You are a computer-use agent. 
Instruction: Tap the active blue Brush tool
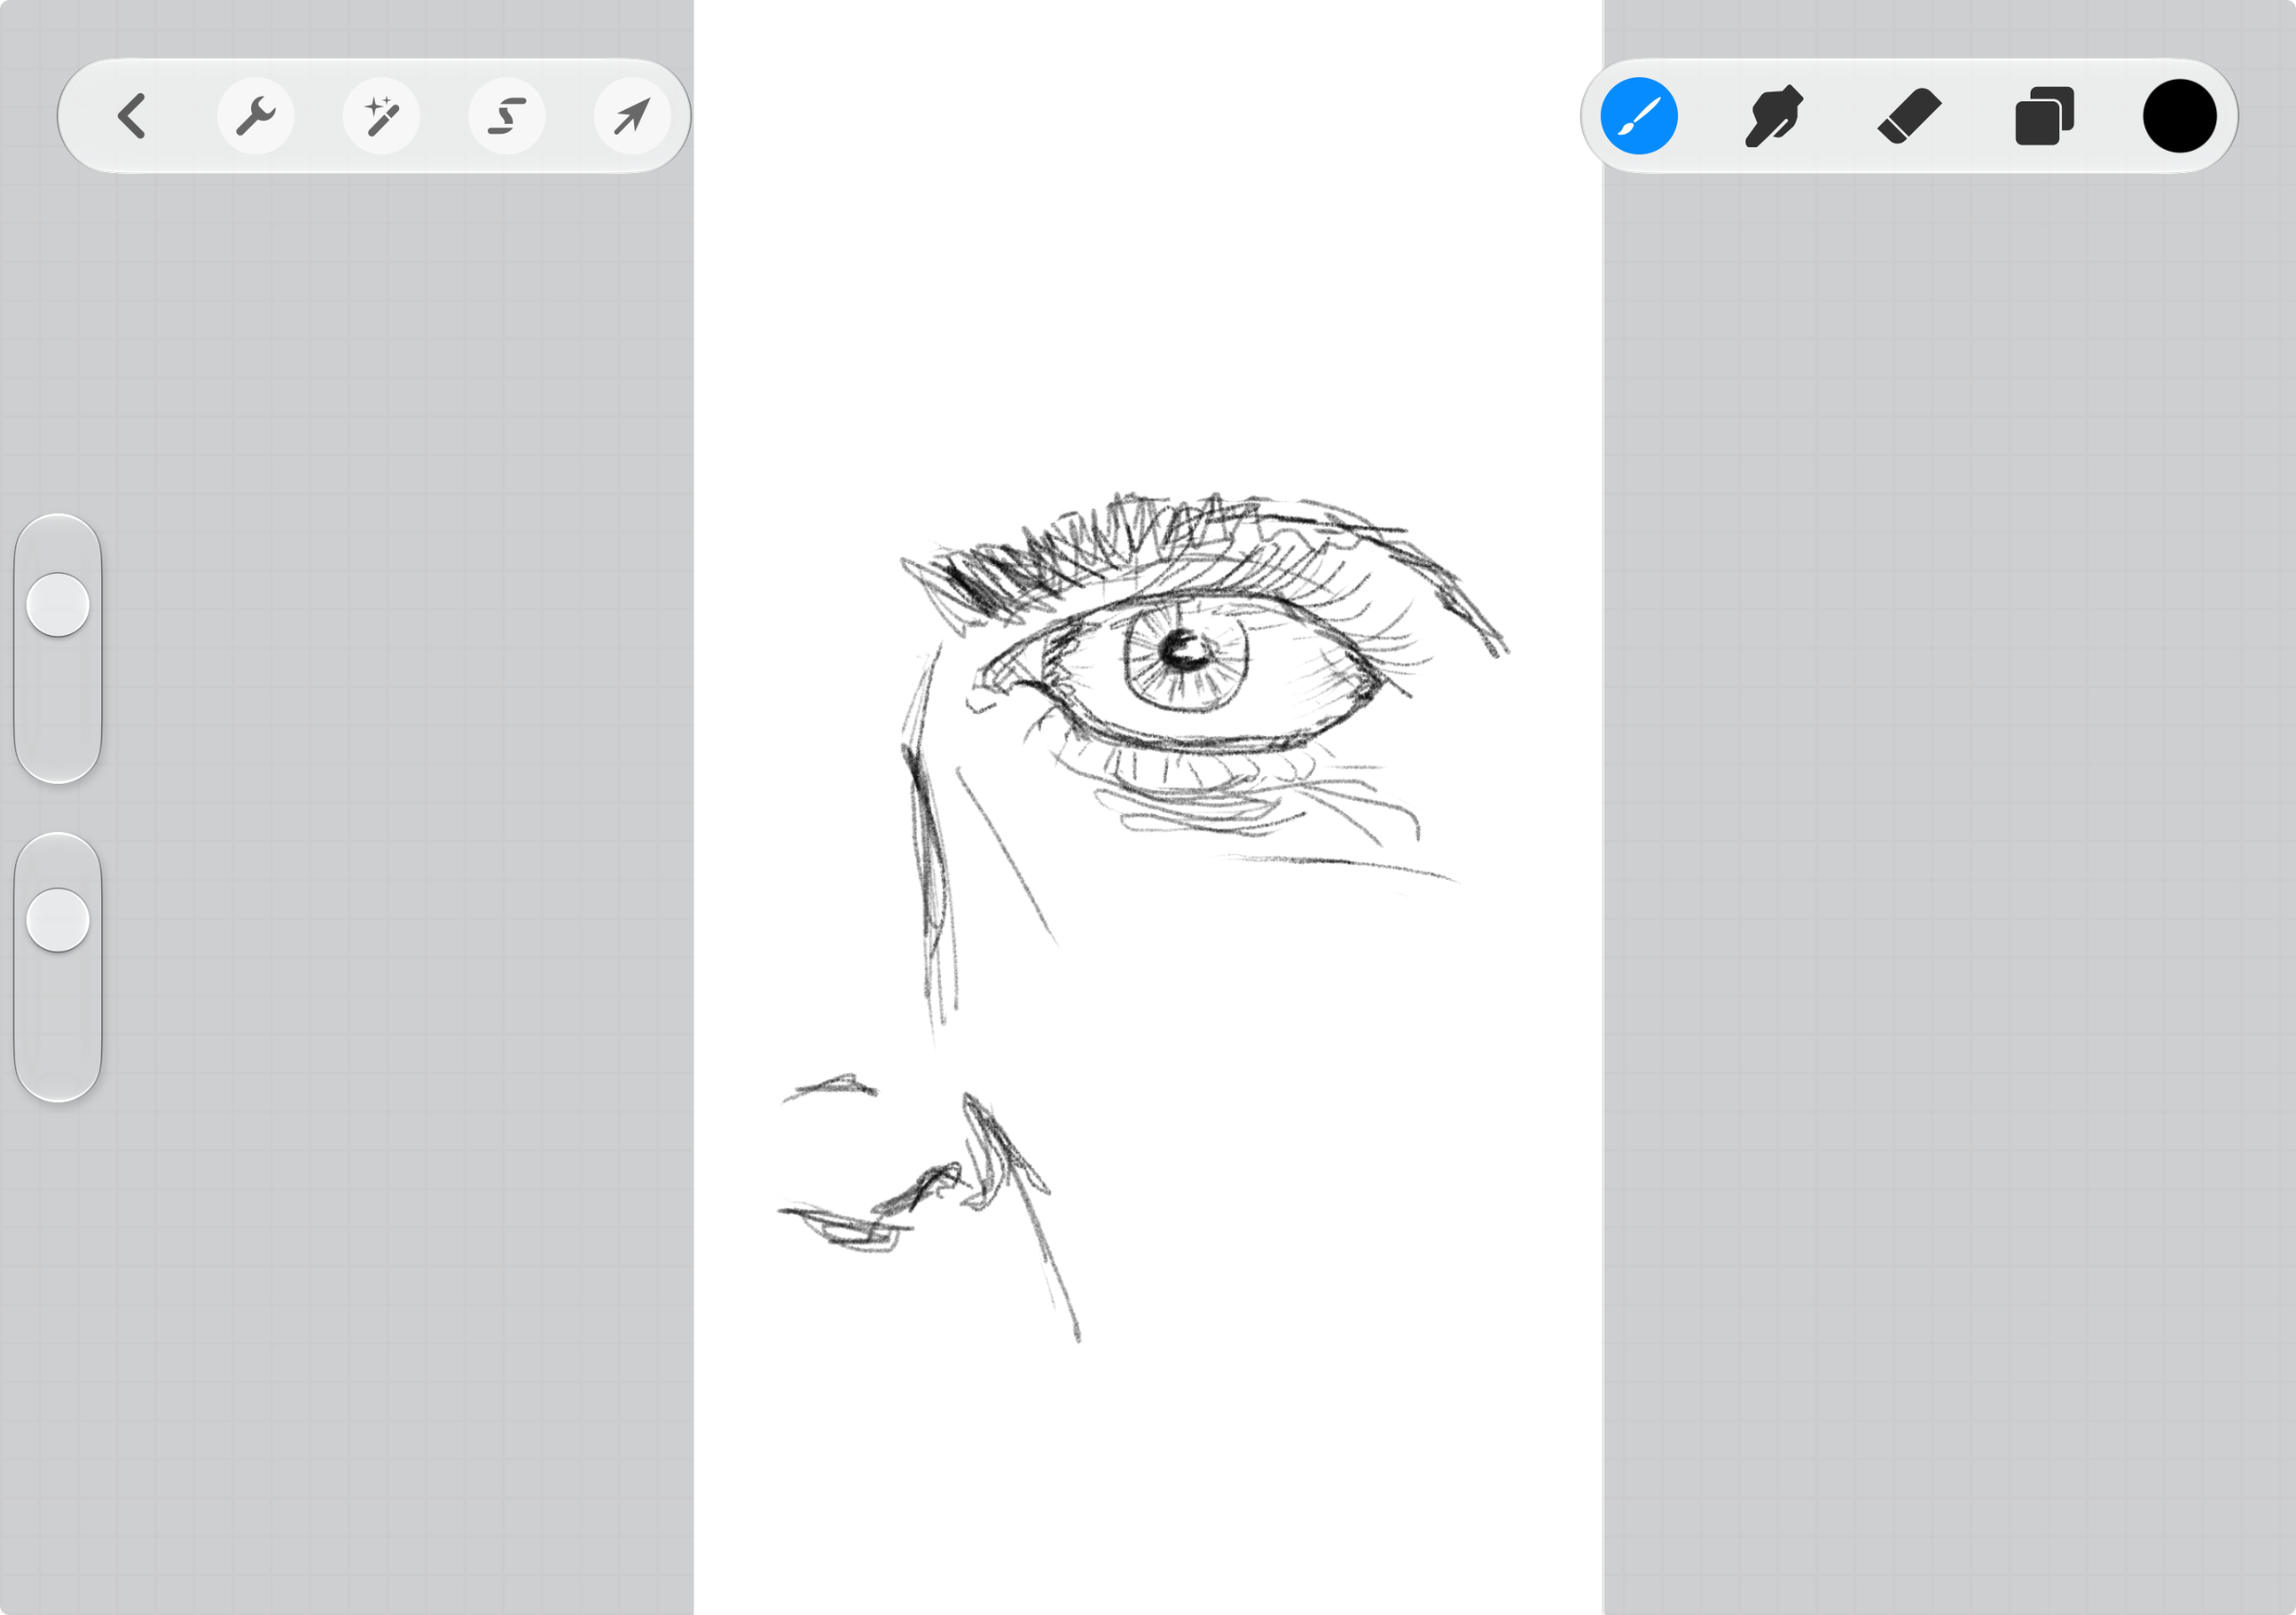tap(1639, 116)
